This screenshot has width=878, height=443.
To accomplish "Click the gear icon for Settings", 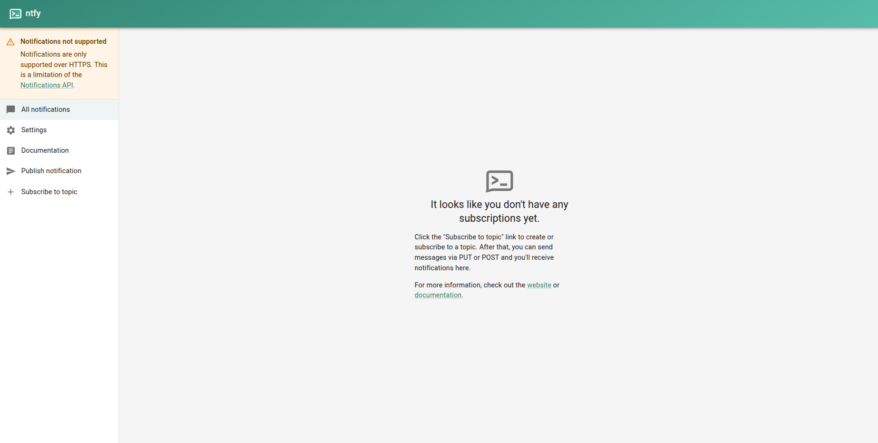I will tap(10, 130).
